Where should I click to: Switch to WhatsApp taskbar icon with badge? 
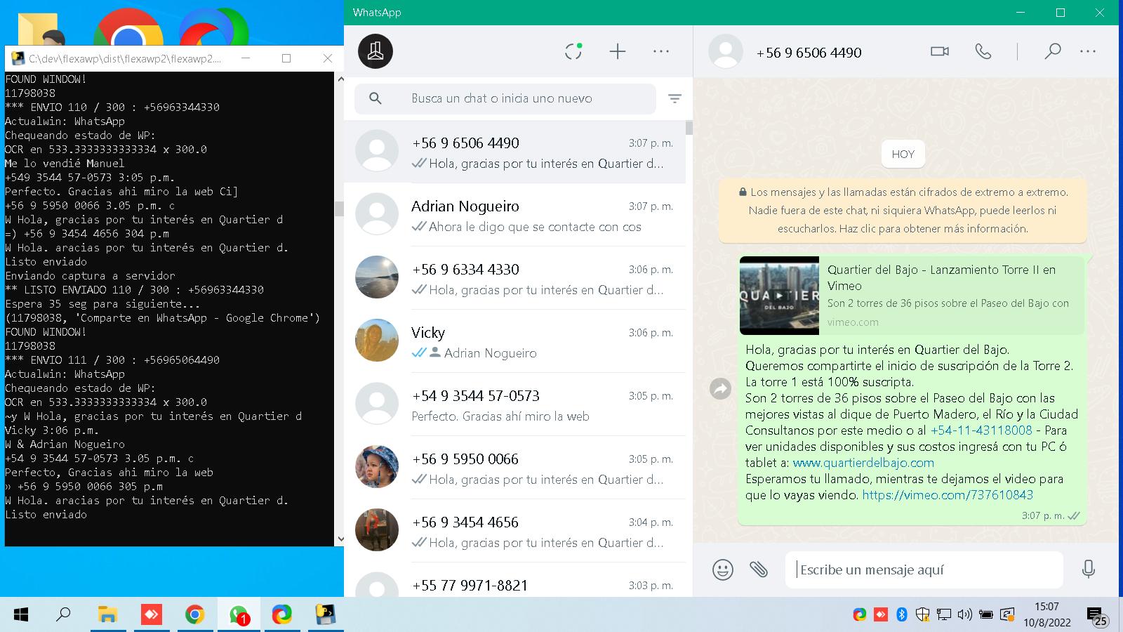point(239,615)
